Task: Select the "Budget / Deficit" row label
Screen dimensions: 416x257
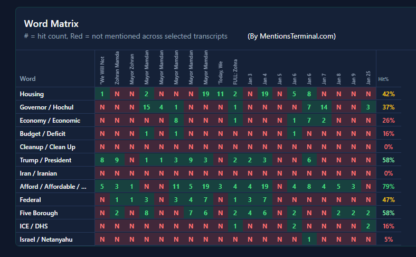Action: (42, 134)
